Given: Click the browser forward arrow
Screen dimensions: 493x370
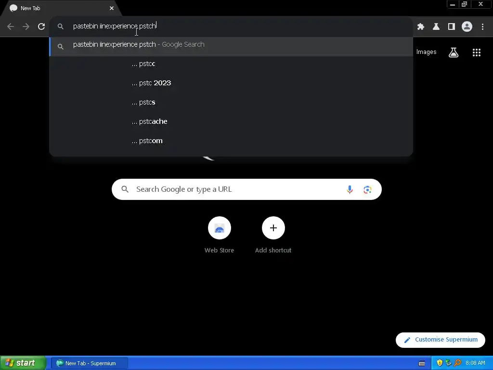Looking at the screenshot, I should (x=26, y=26).
